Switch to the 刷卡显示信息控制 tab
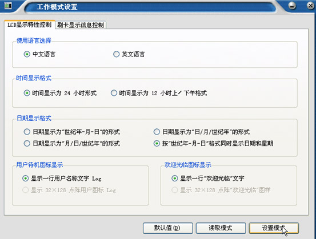The image size is (316, 239). (81, 25)
